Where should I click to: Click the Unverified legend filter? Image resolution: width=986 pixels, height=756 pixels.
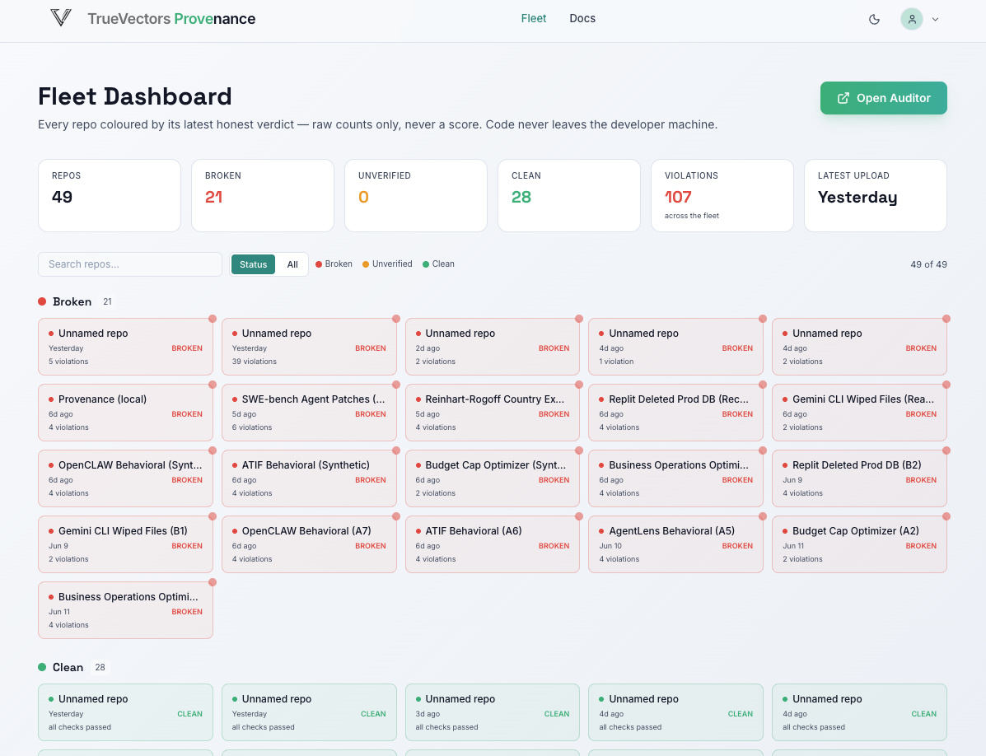point(387,264)
